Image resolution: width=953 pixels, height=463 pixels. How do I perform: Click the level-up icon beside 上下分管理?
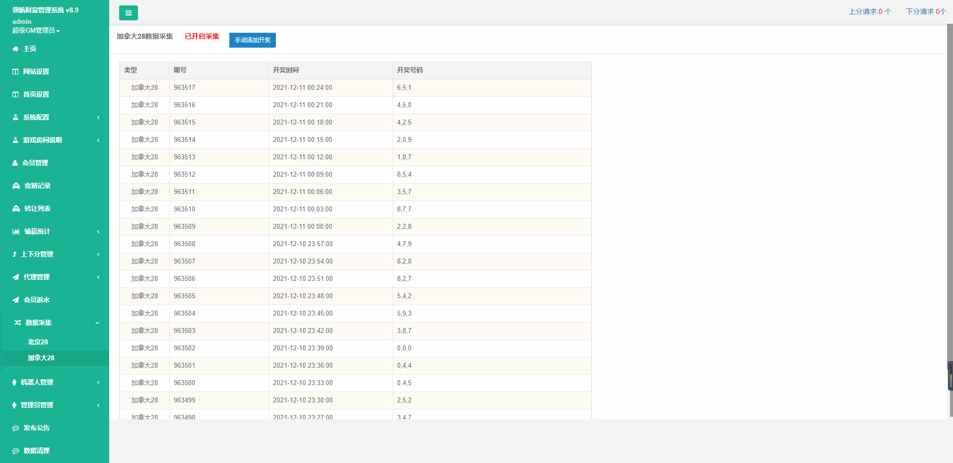coord(14,254)
